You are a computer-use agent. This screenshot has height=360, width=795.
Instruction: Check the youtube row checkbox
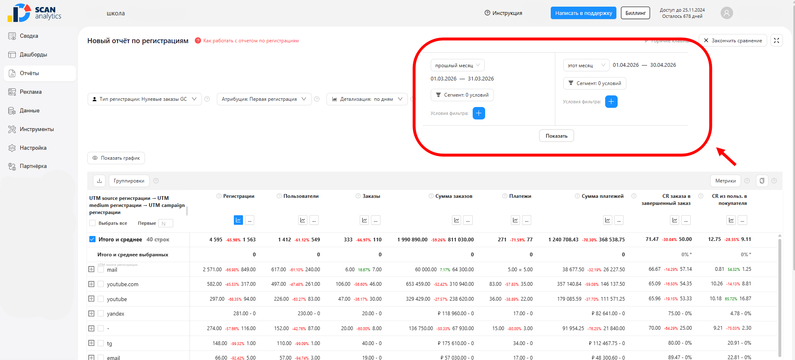pyautogui.click(x=101, y=299)
